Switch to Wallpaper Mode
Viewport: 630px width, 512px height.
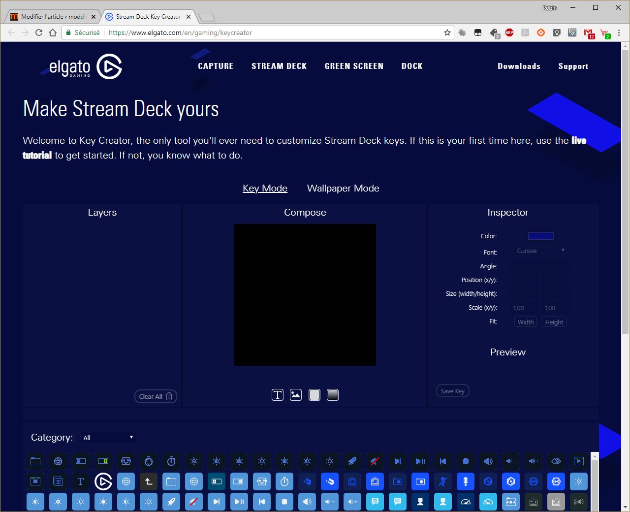[x=343, y=189]
